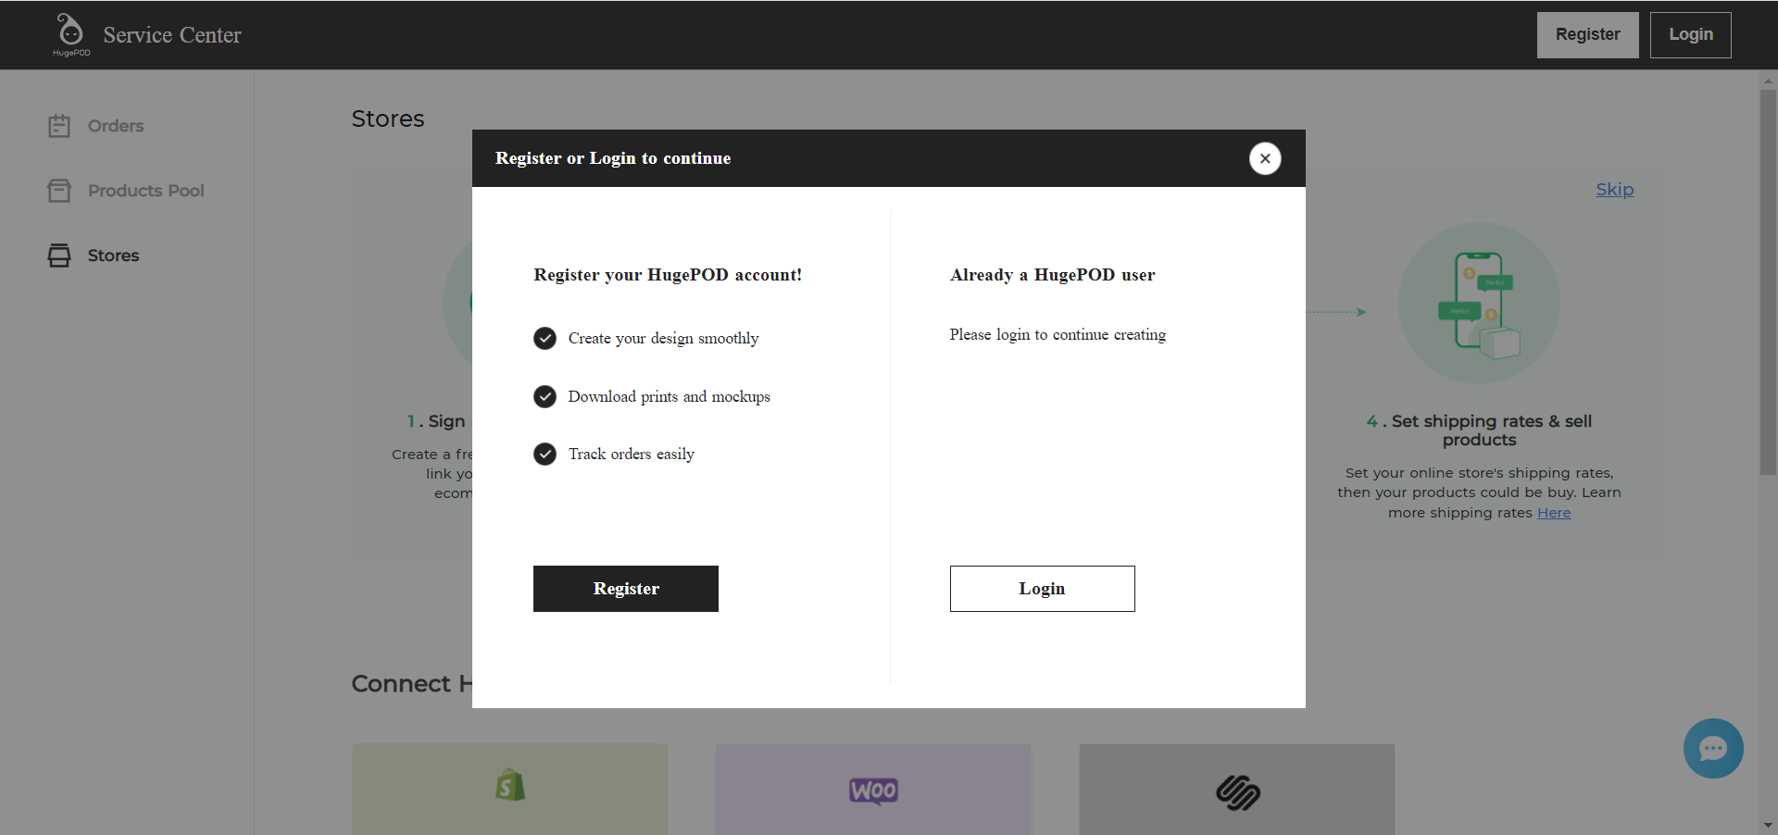The height and width of the screenshot is (835, 1778).
Task: Click the Register button in dialog
Action: (x=626, y=589)
